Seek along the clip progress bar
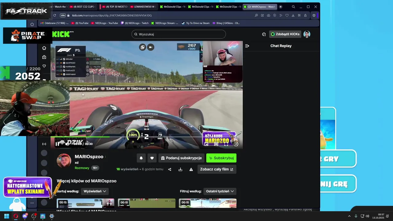393x221 pixels. tap(146, 137)
